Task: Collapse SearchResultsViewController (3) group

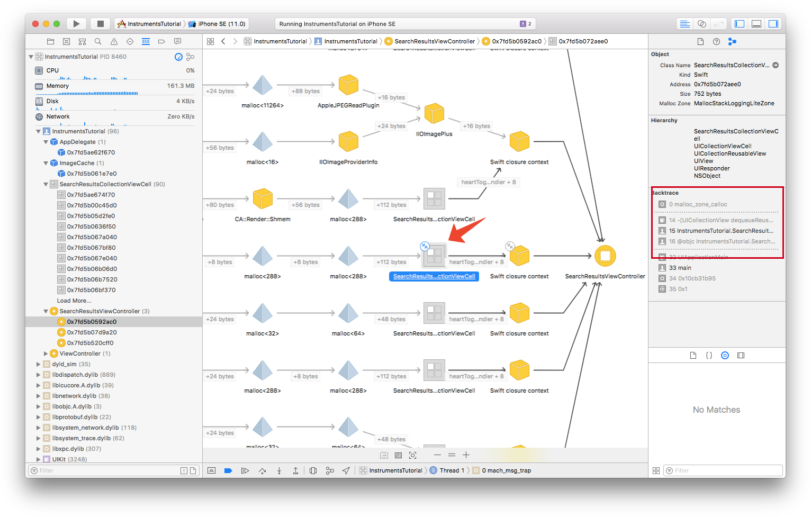Action: [46, 311]
